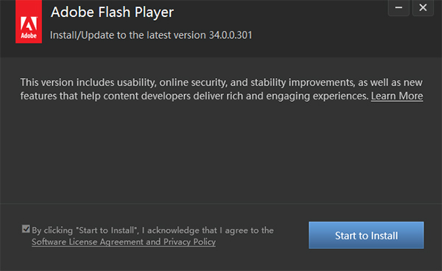The height and width of the screenshot is (271, 442).
Task: Click the Start to Install button
Action: (x=366, y=235)
